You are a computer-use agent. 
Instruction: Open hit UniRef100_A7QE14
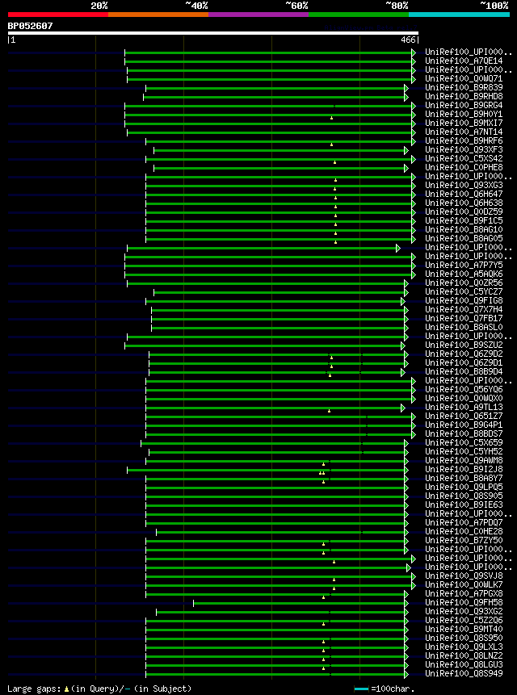[464, 61]
